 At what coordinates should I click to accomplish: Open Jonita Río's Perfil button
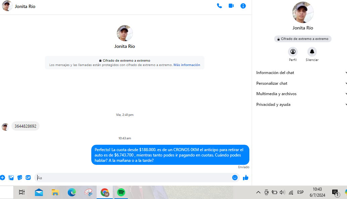tap(293, 52)
